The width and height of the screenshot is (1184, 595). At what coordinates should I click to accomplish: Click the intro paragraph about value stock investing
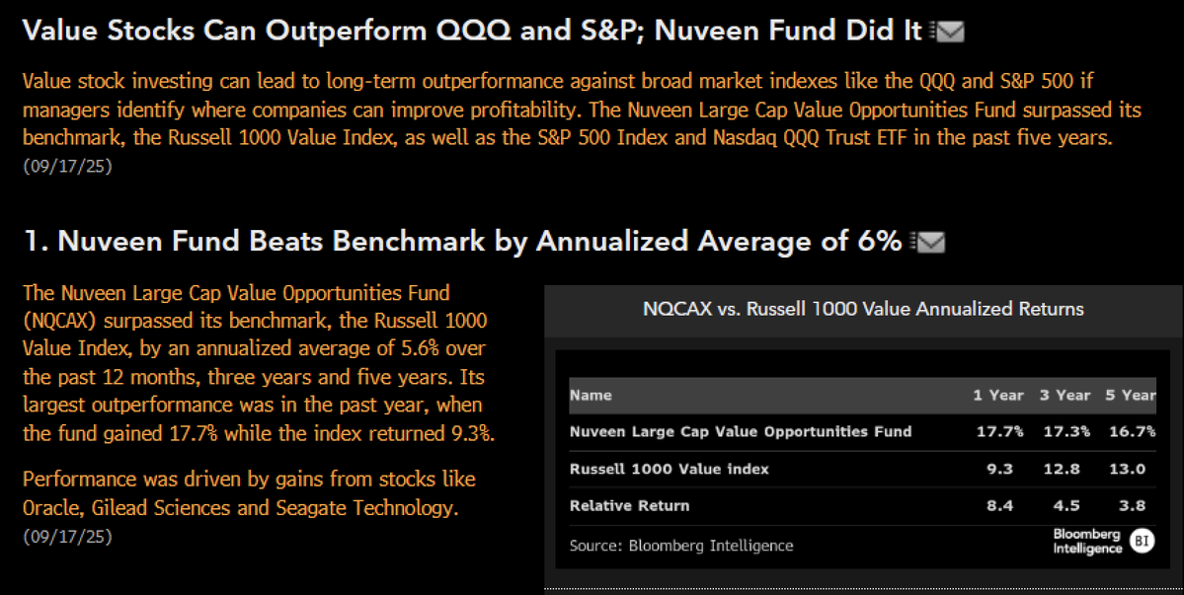(x=583, y=111)
